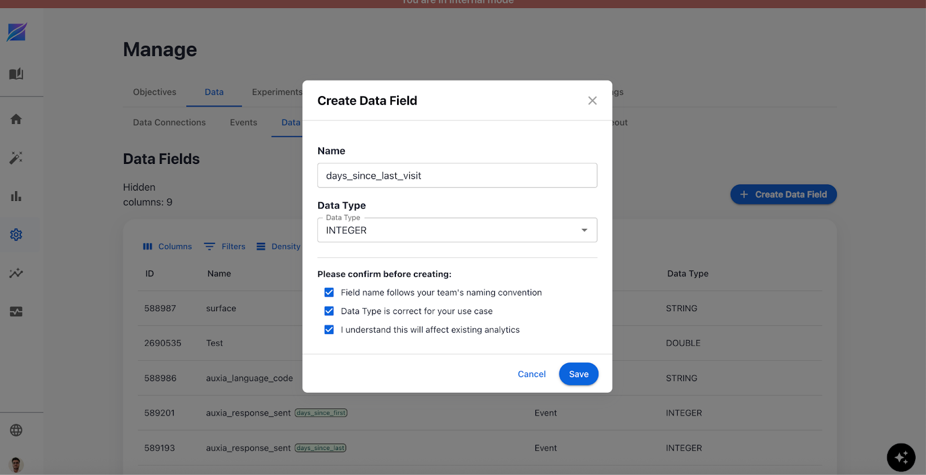Click the ID column header

(x=150, y=273)
